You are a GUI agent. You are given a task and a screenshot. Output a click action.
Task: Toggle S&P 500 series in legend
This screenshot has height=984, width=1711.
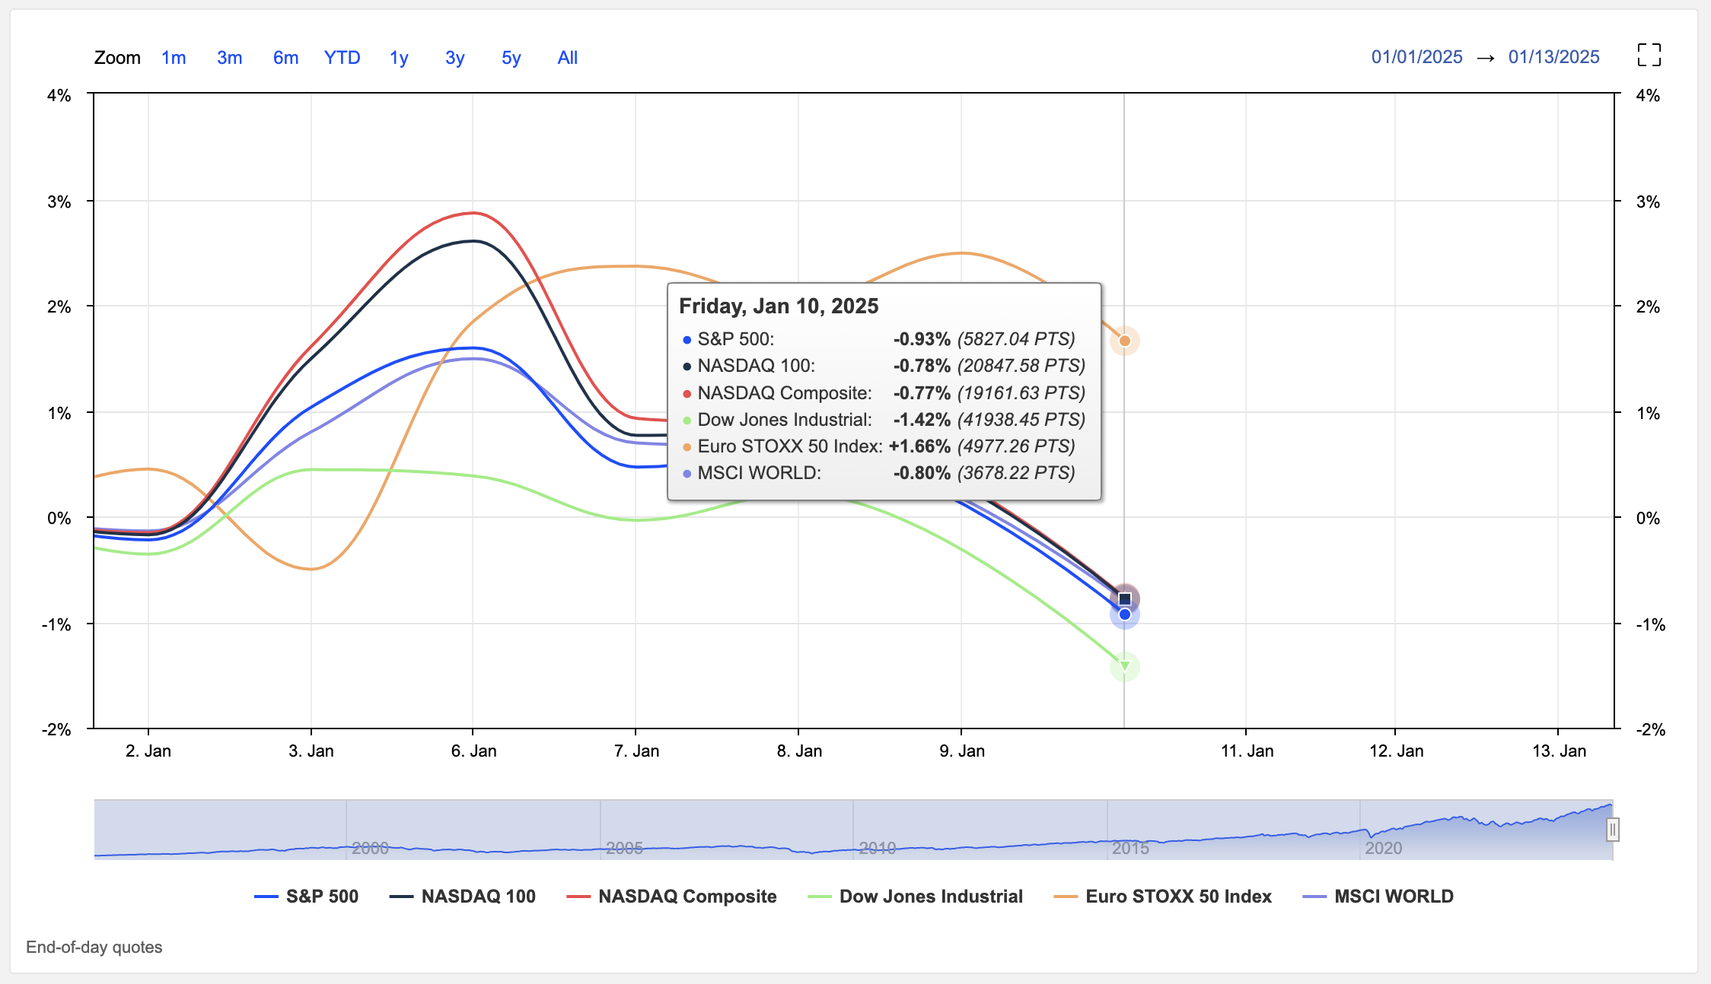pyautogui.click(x=306, y=897)
